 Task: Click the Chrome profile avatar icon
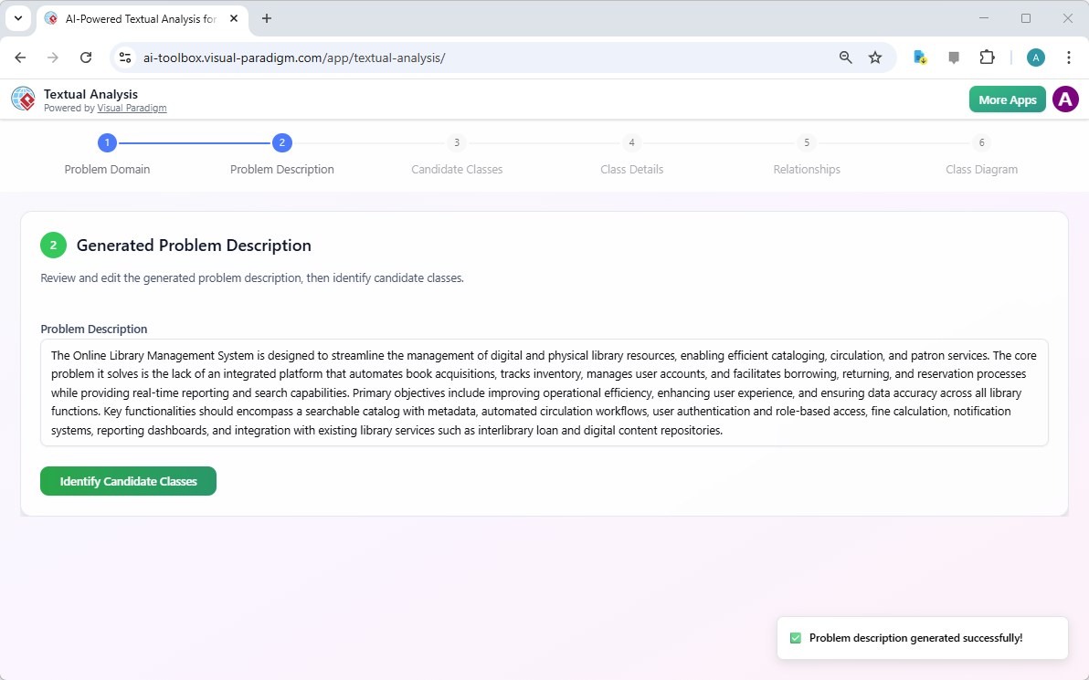(1035, 57)
